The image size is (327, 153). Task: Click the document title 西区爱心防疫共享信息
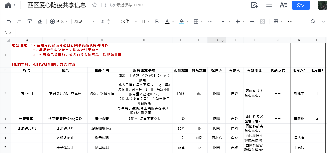(x=57, y=5)
